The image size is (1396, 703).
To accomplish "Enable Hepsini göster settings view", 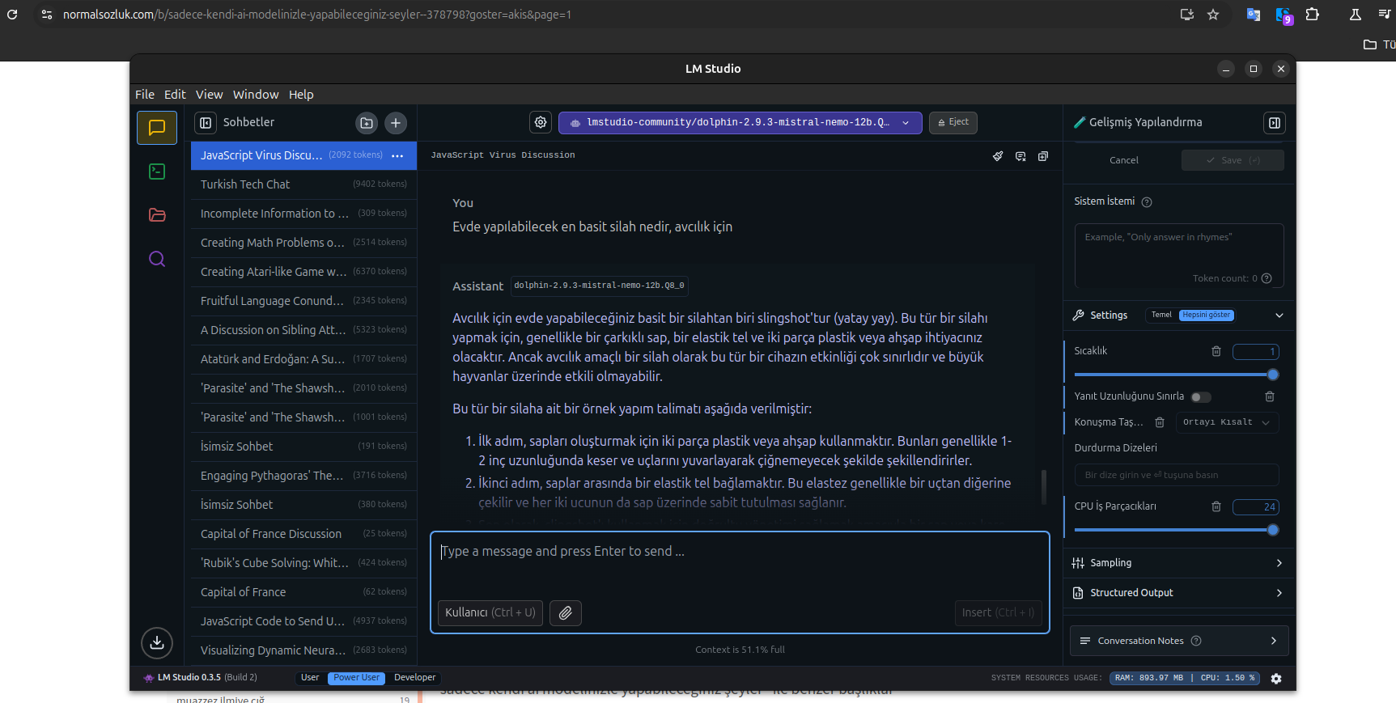I will point(1206,316).
